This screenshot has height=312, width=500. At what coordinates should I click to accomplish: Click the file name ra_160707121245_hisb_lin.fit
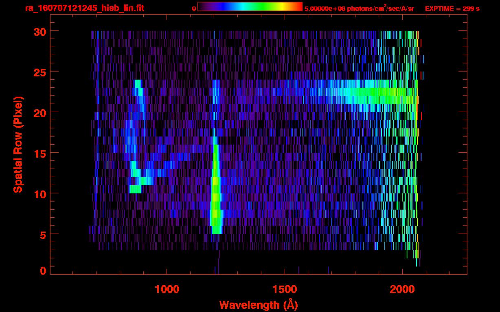coord(84,8)
